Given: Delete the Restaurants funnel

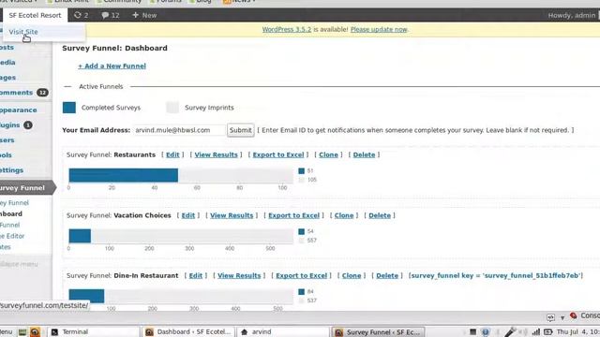Looking at the screenshot, I should [x=364, y=154].
